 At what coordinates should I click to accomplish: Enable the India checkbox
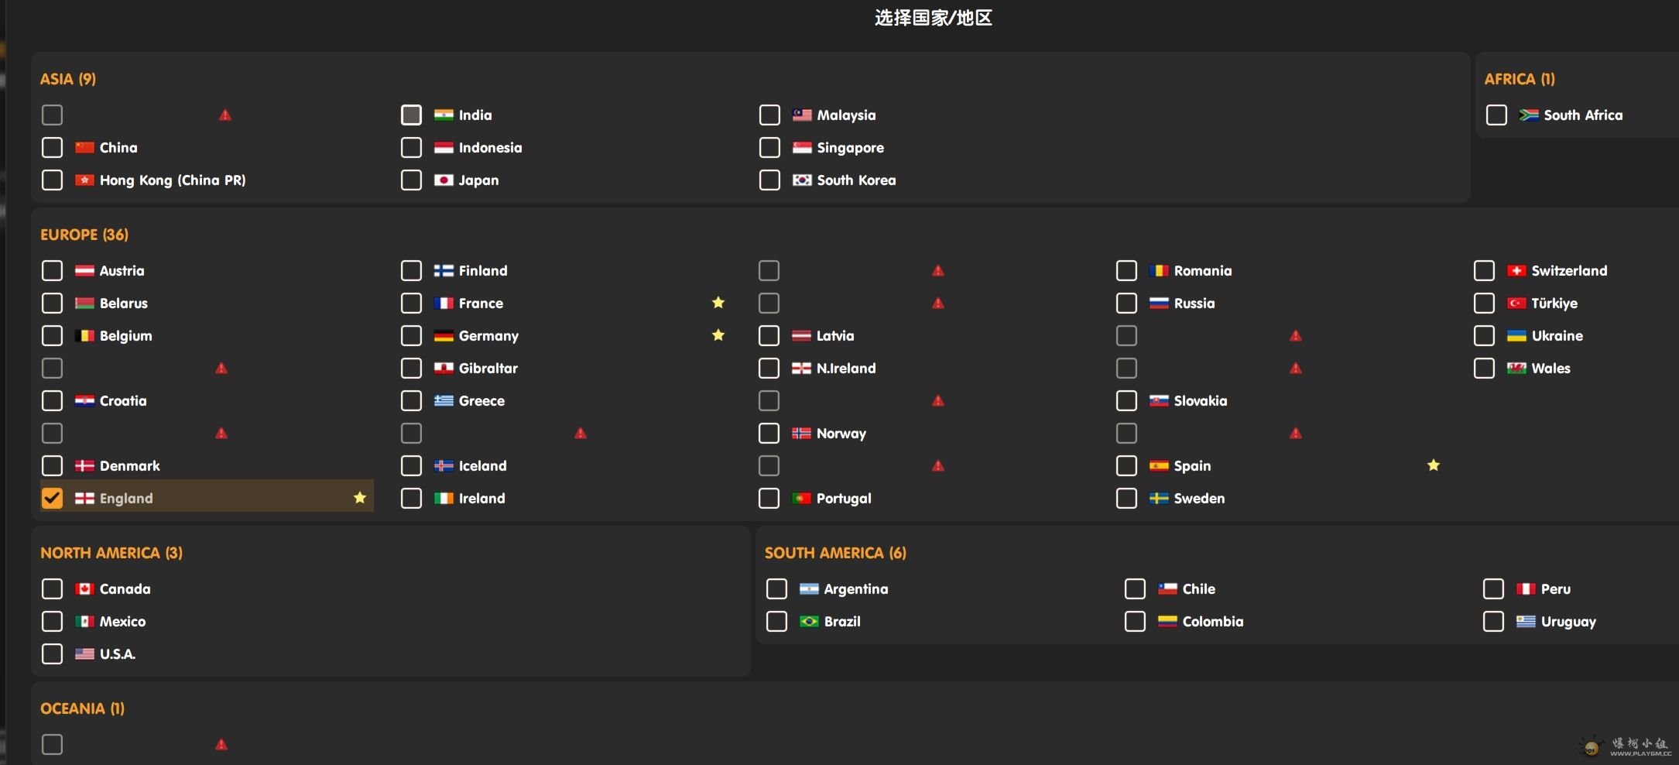(x=411, y=115)
